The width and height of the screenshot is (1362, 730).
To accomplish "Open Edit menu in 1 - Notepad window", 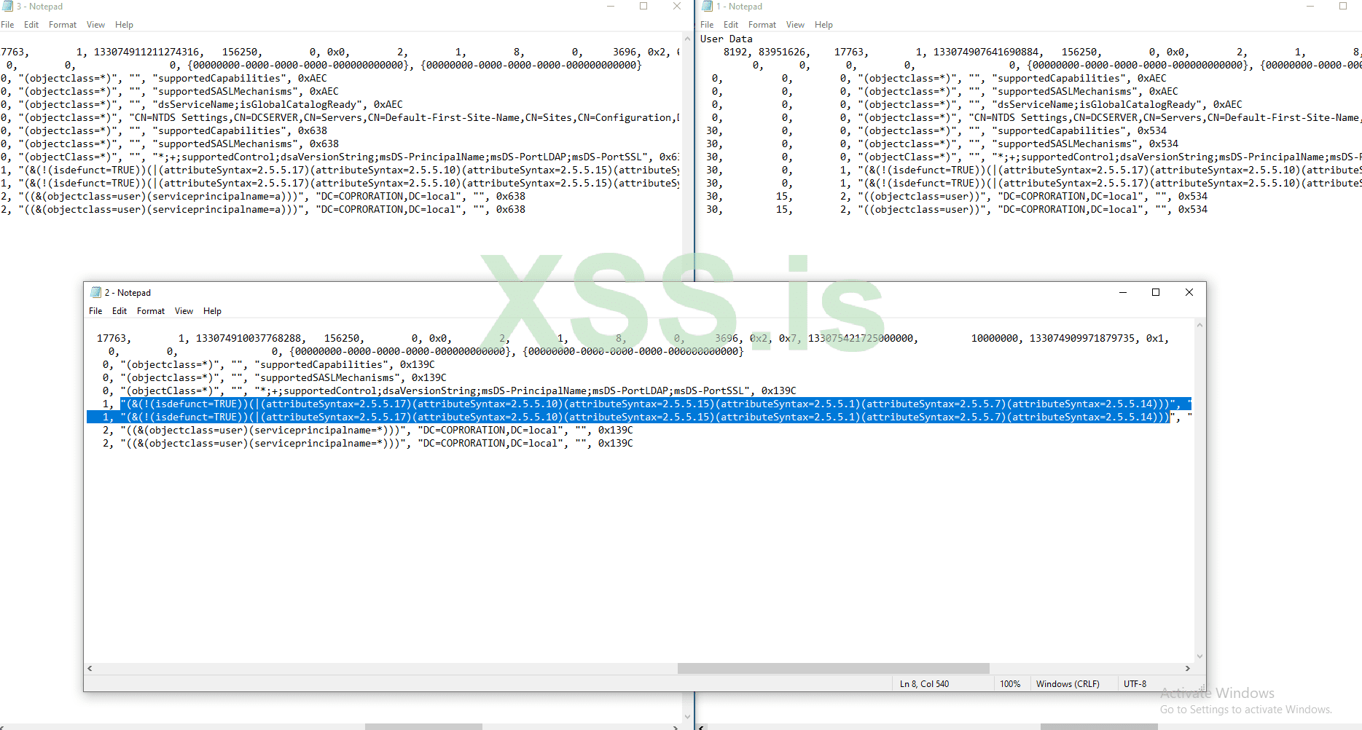I will point(731,25).
